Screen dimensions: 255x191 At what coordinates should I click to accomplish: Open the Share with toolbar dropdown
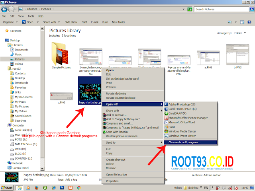(x=51, y=22)
